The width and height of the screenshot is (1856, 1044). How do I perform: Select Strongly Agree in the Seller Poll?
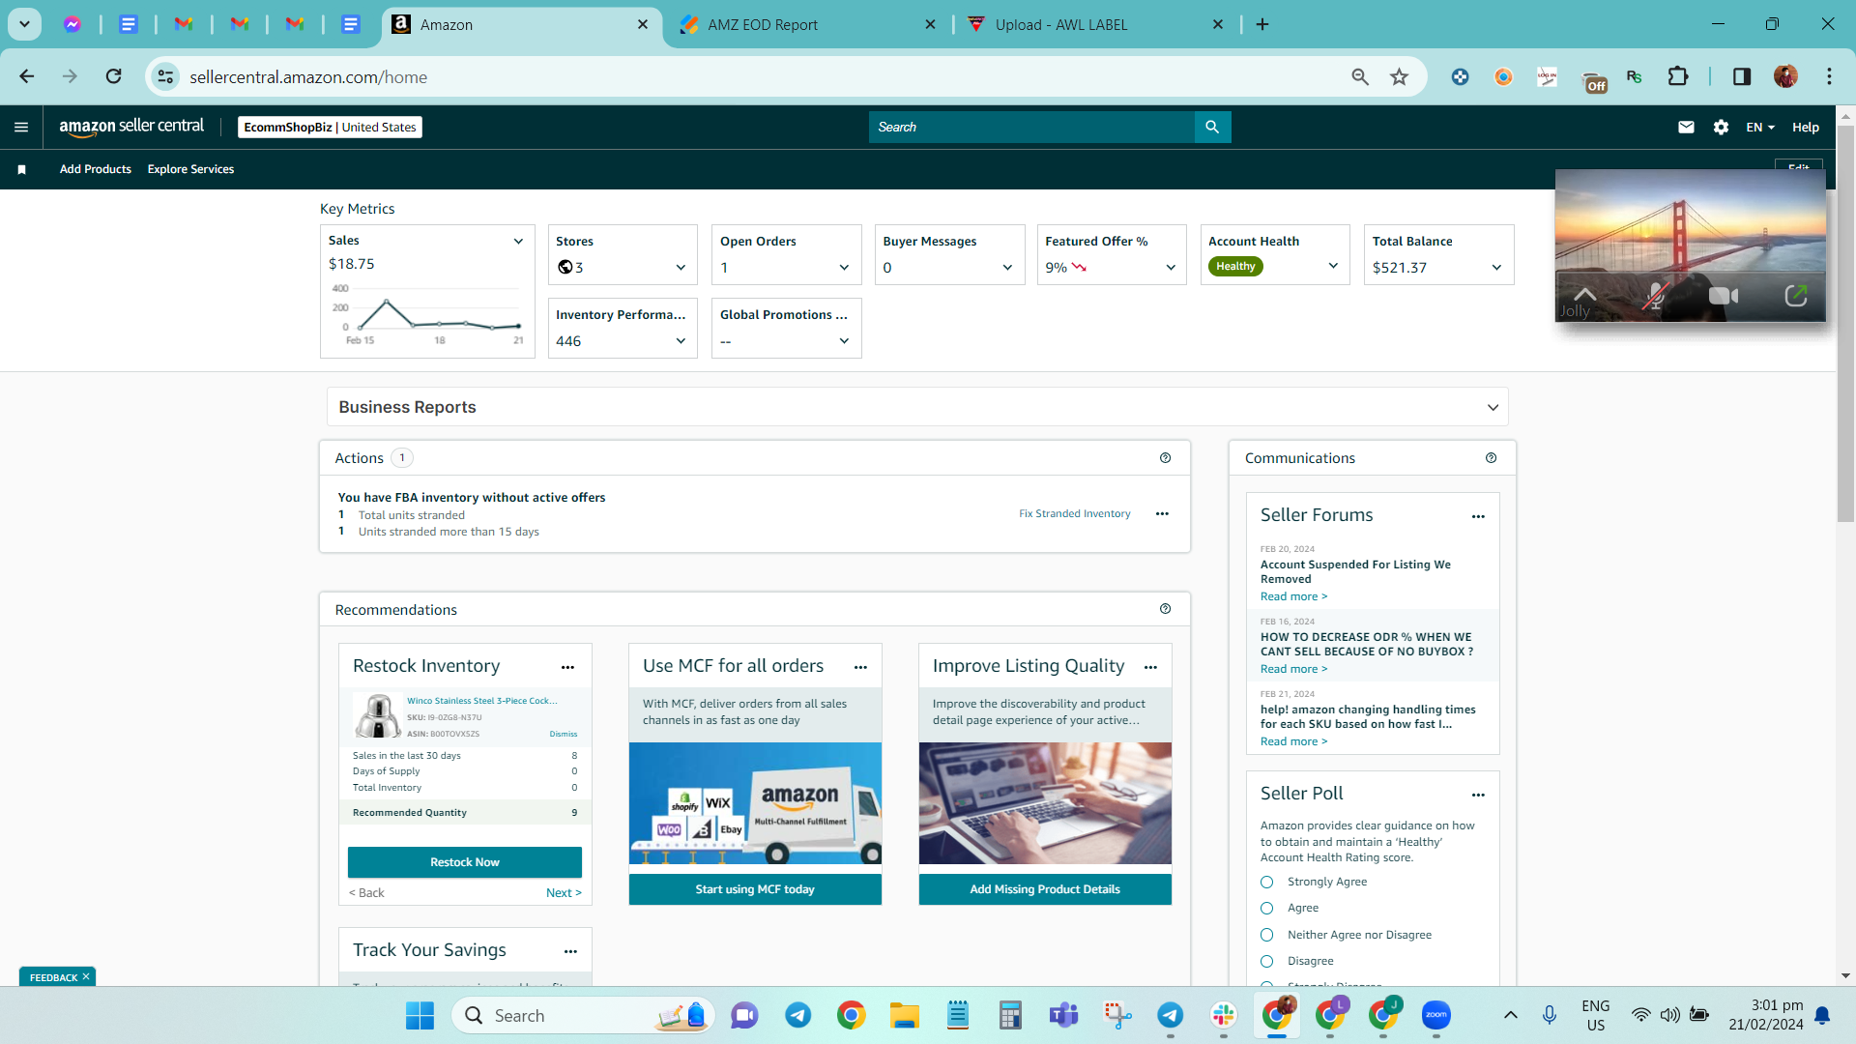tap(1266, 882)
